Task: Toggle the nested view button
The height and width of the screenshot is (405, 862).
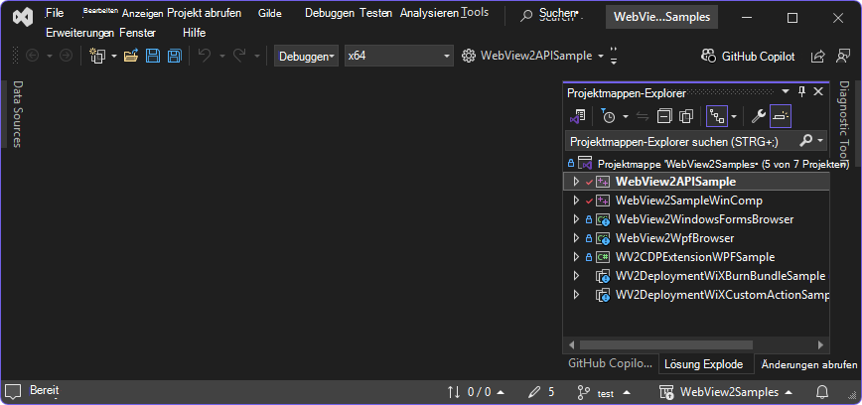Action: click(x=716, y=116)
